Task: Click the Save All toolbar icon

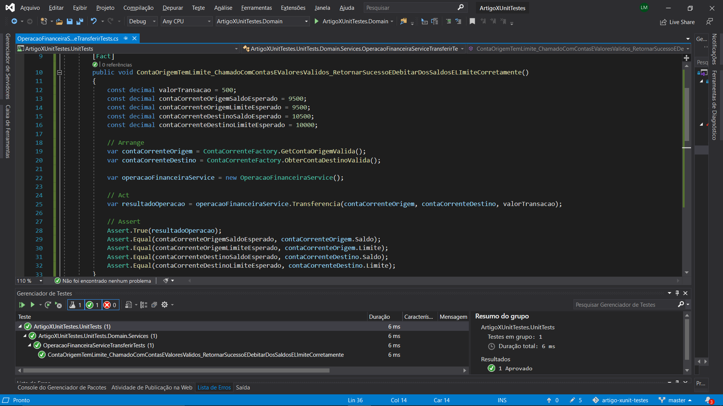Action: coord(79,21)
